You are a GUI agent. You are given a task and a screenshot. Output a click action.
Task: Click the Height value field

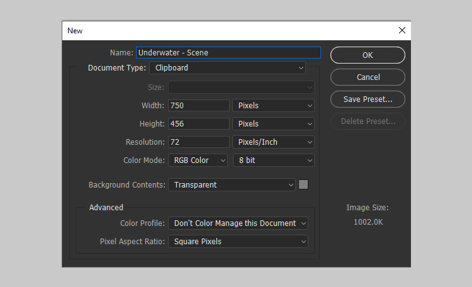click(x=198, y=124)
